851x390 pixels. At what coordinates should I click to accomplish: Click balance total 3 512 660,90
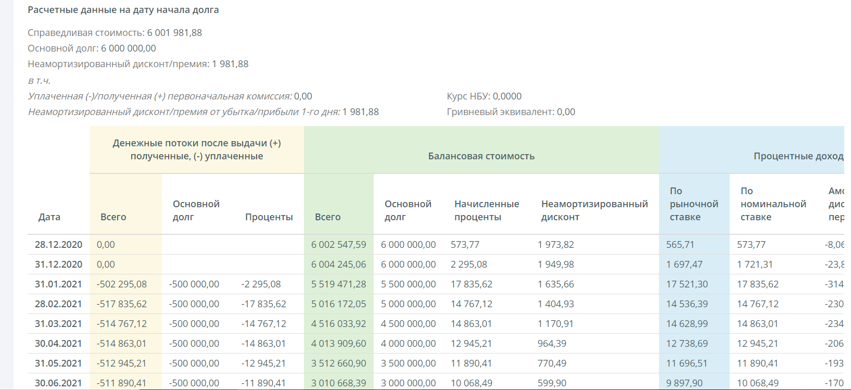tap(339, 363)
